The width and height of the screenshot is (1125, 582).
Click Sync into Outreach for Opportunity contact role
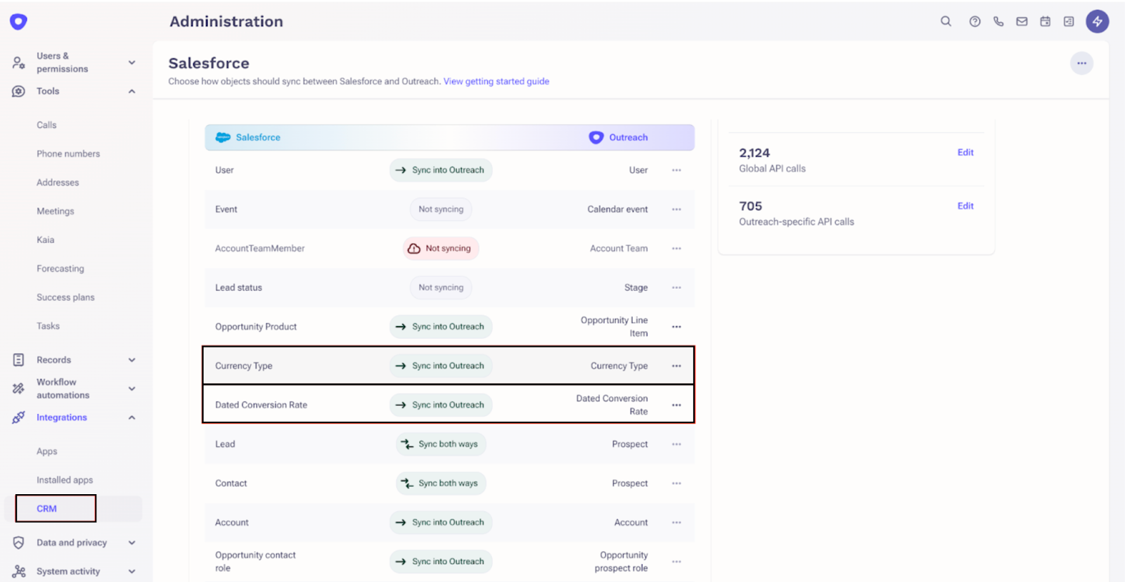point(441,562)
